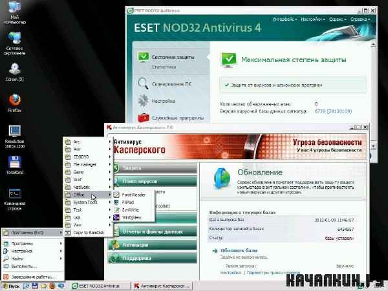This screenshot has height=291, width=388.
Task: Click virus signature database version link
Action: (333, 111)
